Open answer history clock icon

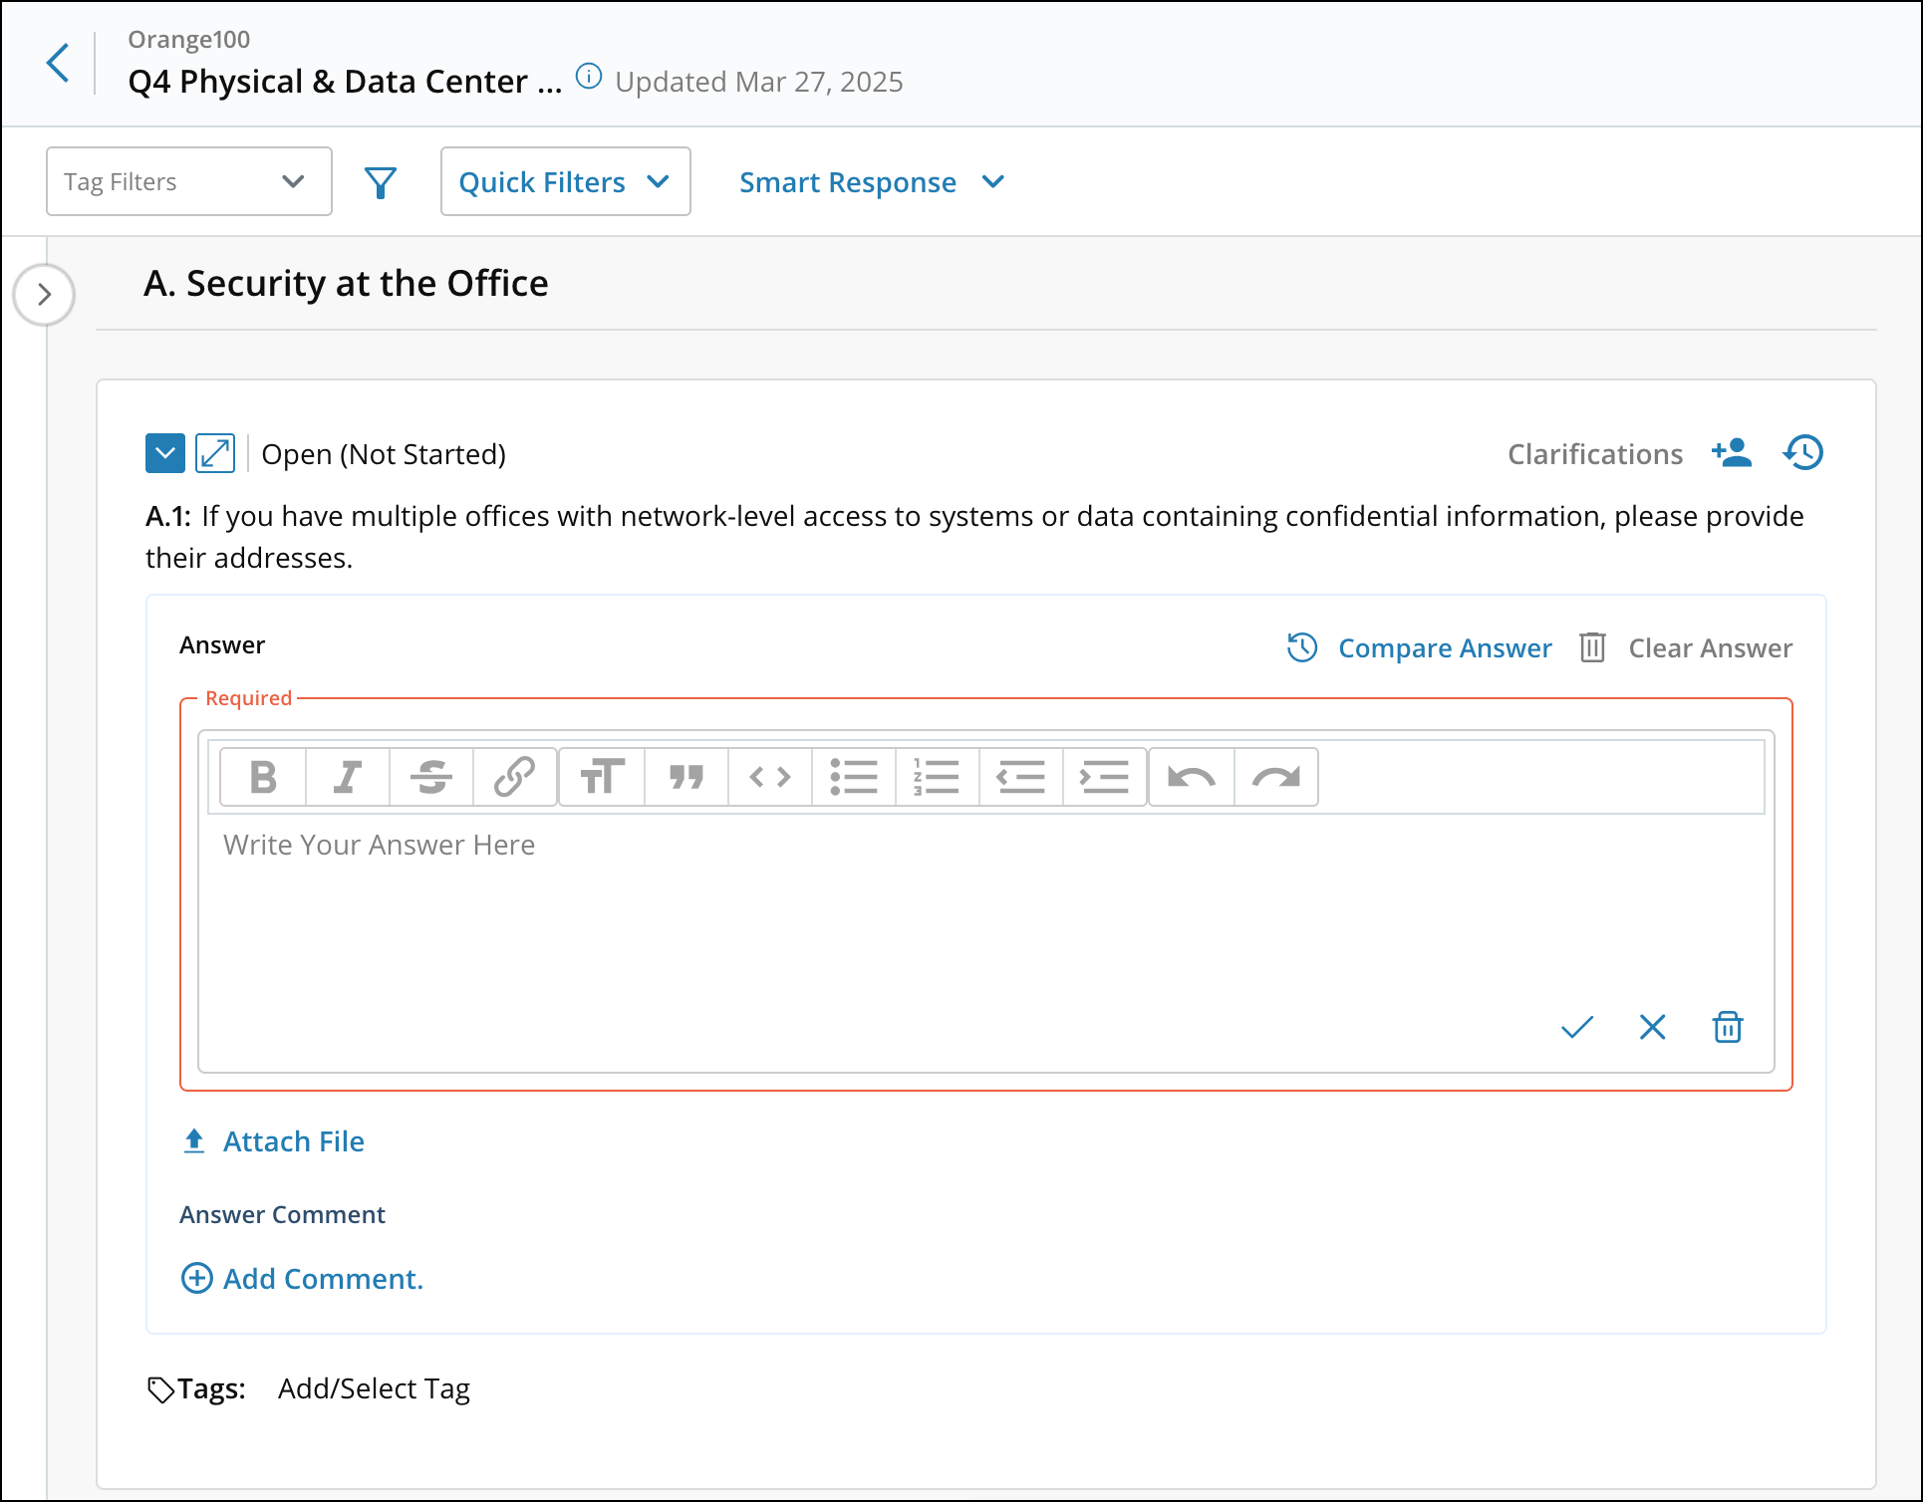[x=1803, y=453]
